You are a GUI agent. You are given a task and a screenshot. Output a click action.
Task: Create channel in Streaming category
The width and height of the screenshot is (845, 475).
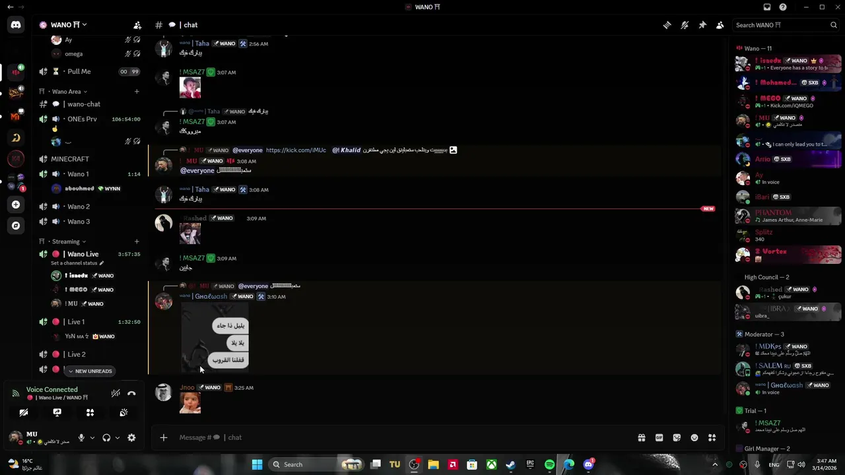click(x=137, y=241)
